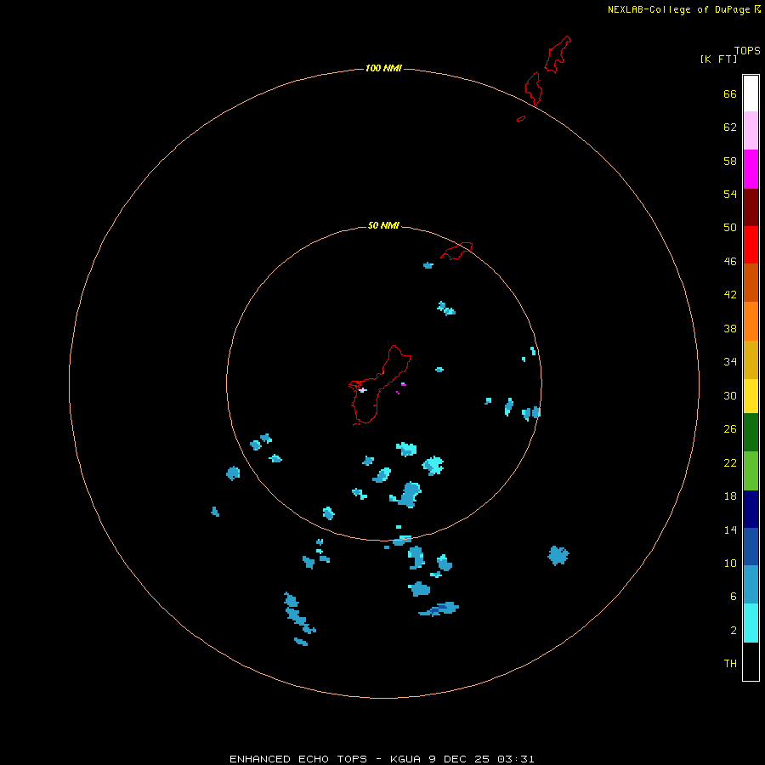Image resolution: width=765 pixels, height=765 pixels.
Task: Select the dark red 54 kft swatch
Action: coord(751,207)
